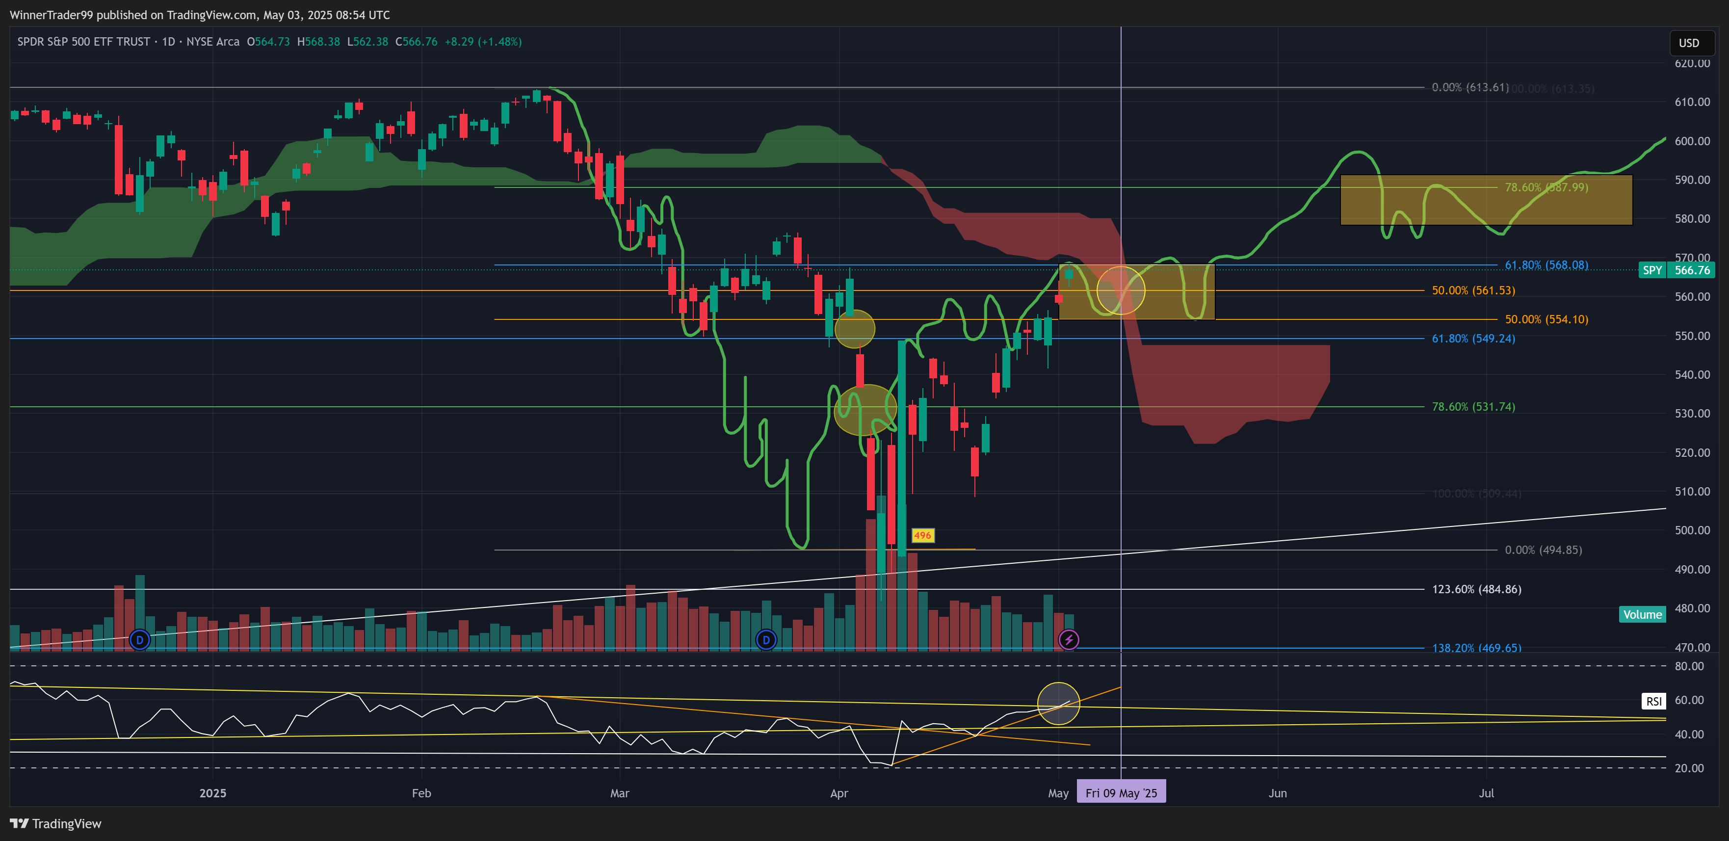Click the yellow 496 price note label
The width and height of the screenshot is (1729, 841).
point(922,535)
